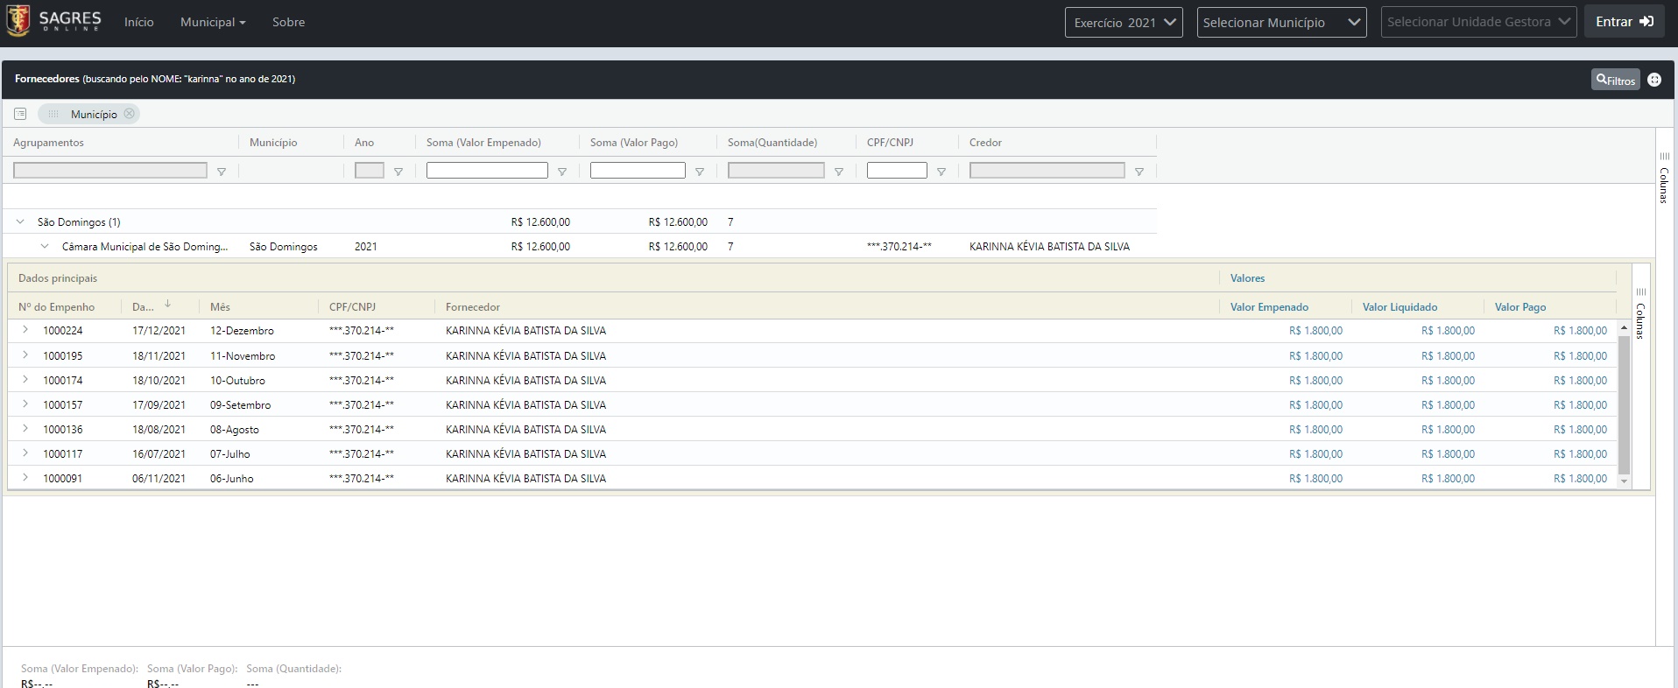1678x688 pixels.
Task: Open filter icon for Credor column
Action: point(1139,172)
